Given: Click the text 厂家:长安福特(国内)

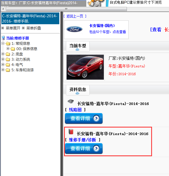Looking at the screenshot, I should click(127, 58).
